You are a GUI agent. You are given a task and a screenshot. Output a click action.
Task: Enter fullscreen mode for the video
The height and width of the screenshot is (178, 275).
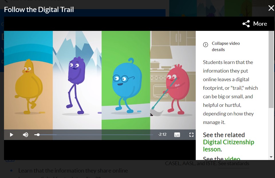tap(191, 135)
